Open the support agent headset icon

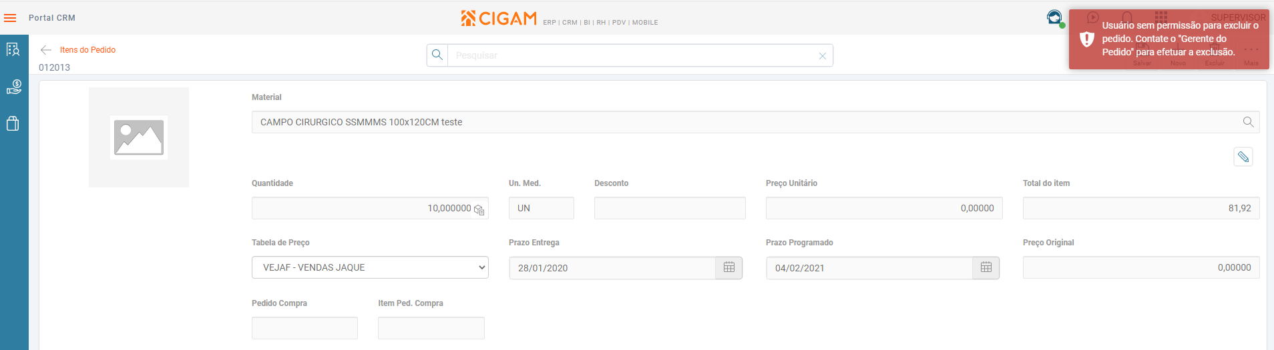(1055, 18)
